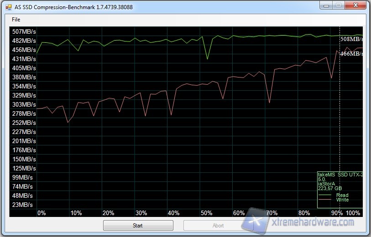Click the 507MB/s label on the vertical axis
This screenshot has width=371, height=237.
tap(24, 31)
